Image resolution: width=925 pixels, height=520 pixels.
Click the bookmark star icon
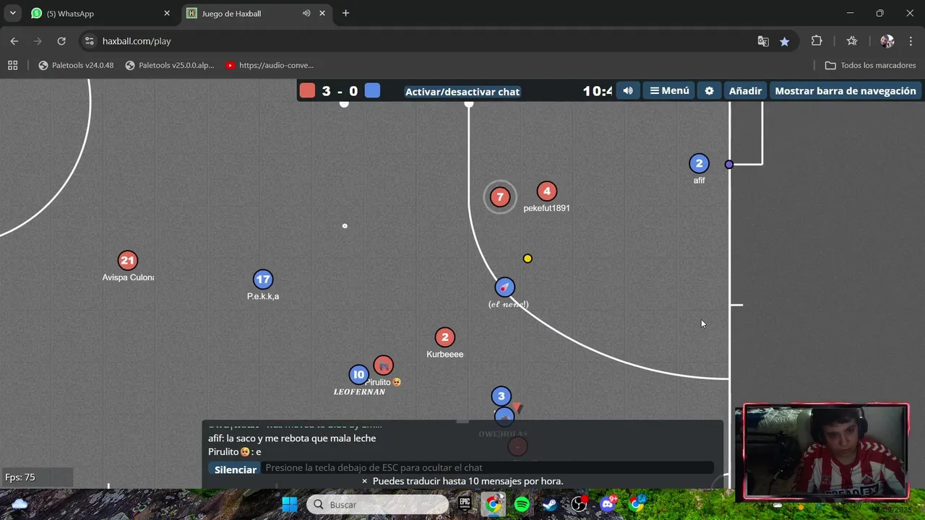pyautogui.click(x=785, y=41)
